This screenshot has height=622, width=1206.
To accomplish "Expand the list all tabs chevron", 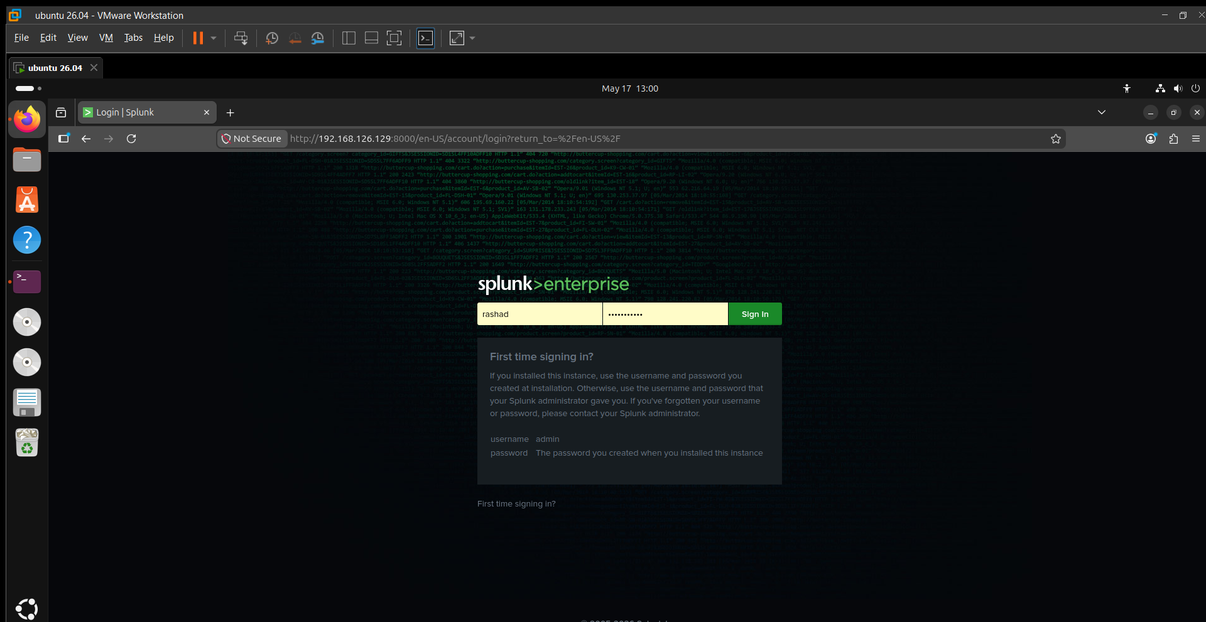I will coord(1102,112).
